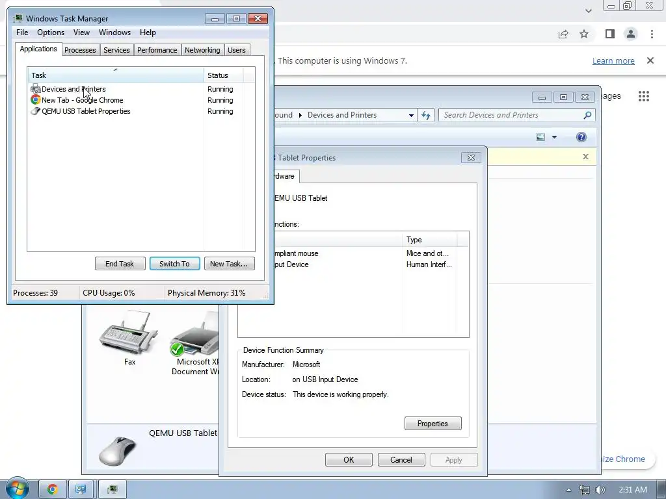Screen dimensions: 666x499
Task: Click the change view icon
Action: click(540, 137)
